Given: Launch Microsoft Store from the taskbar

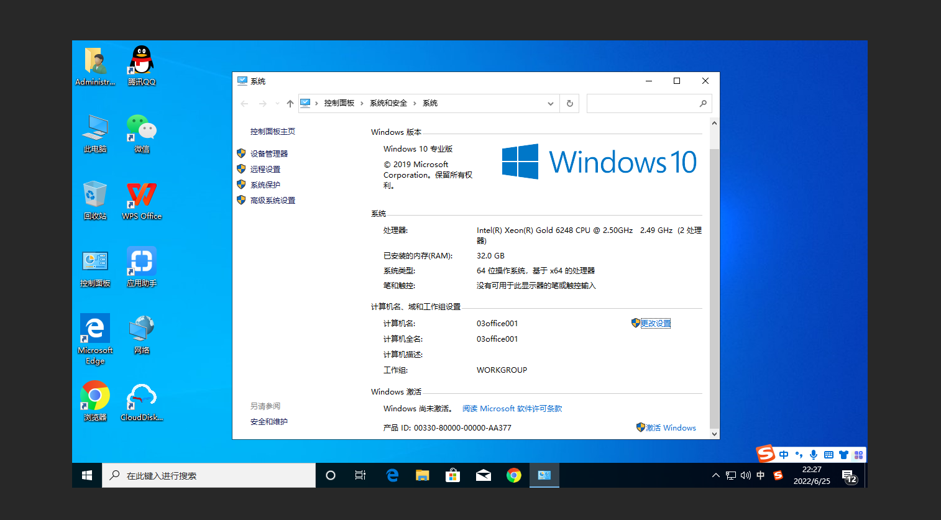Looking at the screenshot, I should pos(452,475).
